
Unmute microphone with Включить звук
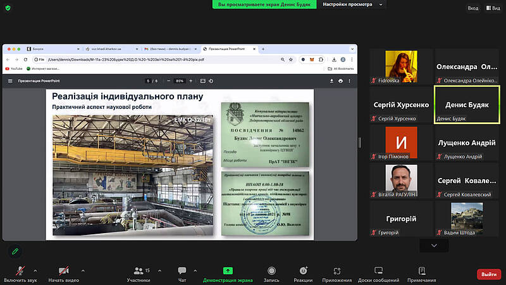pos(20,274)
